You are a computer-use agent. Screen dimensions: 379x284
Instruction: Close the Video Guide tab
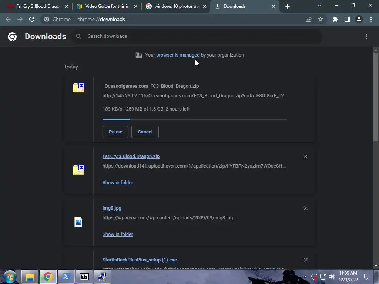[136, 6]
